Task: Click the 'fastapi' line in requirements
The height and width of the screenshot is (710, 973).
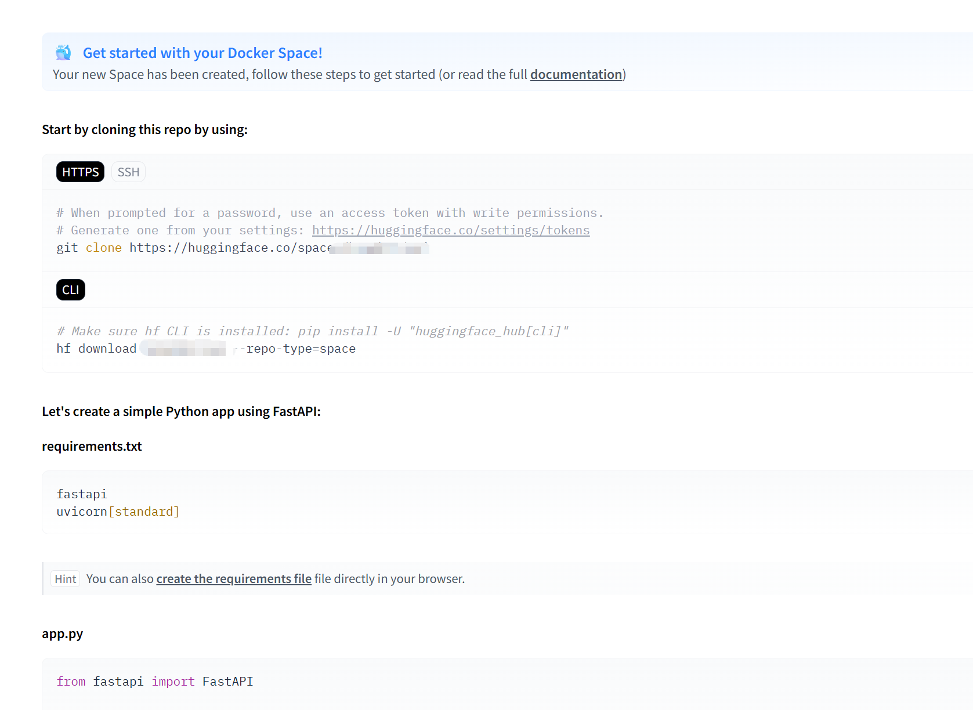Action: point(82,494)
